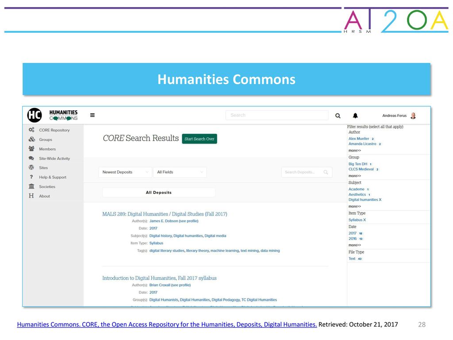The height and width of the screenshot is (340, 453).
Task: Open TC Digital Humanities group link
Action: coord(259,300)
